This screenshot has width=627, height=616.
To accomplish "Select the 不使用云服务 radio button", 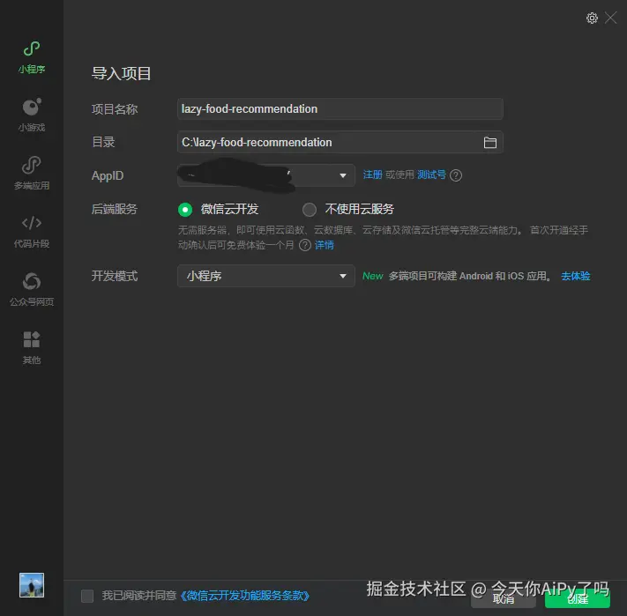I will (x=310, y=210).
